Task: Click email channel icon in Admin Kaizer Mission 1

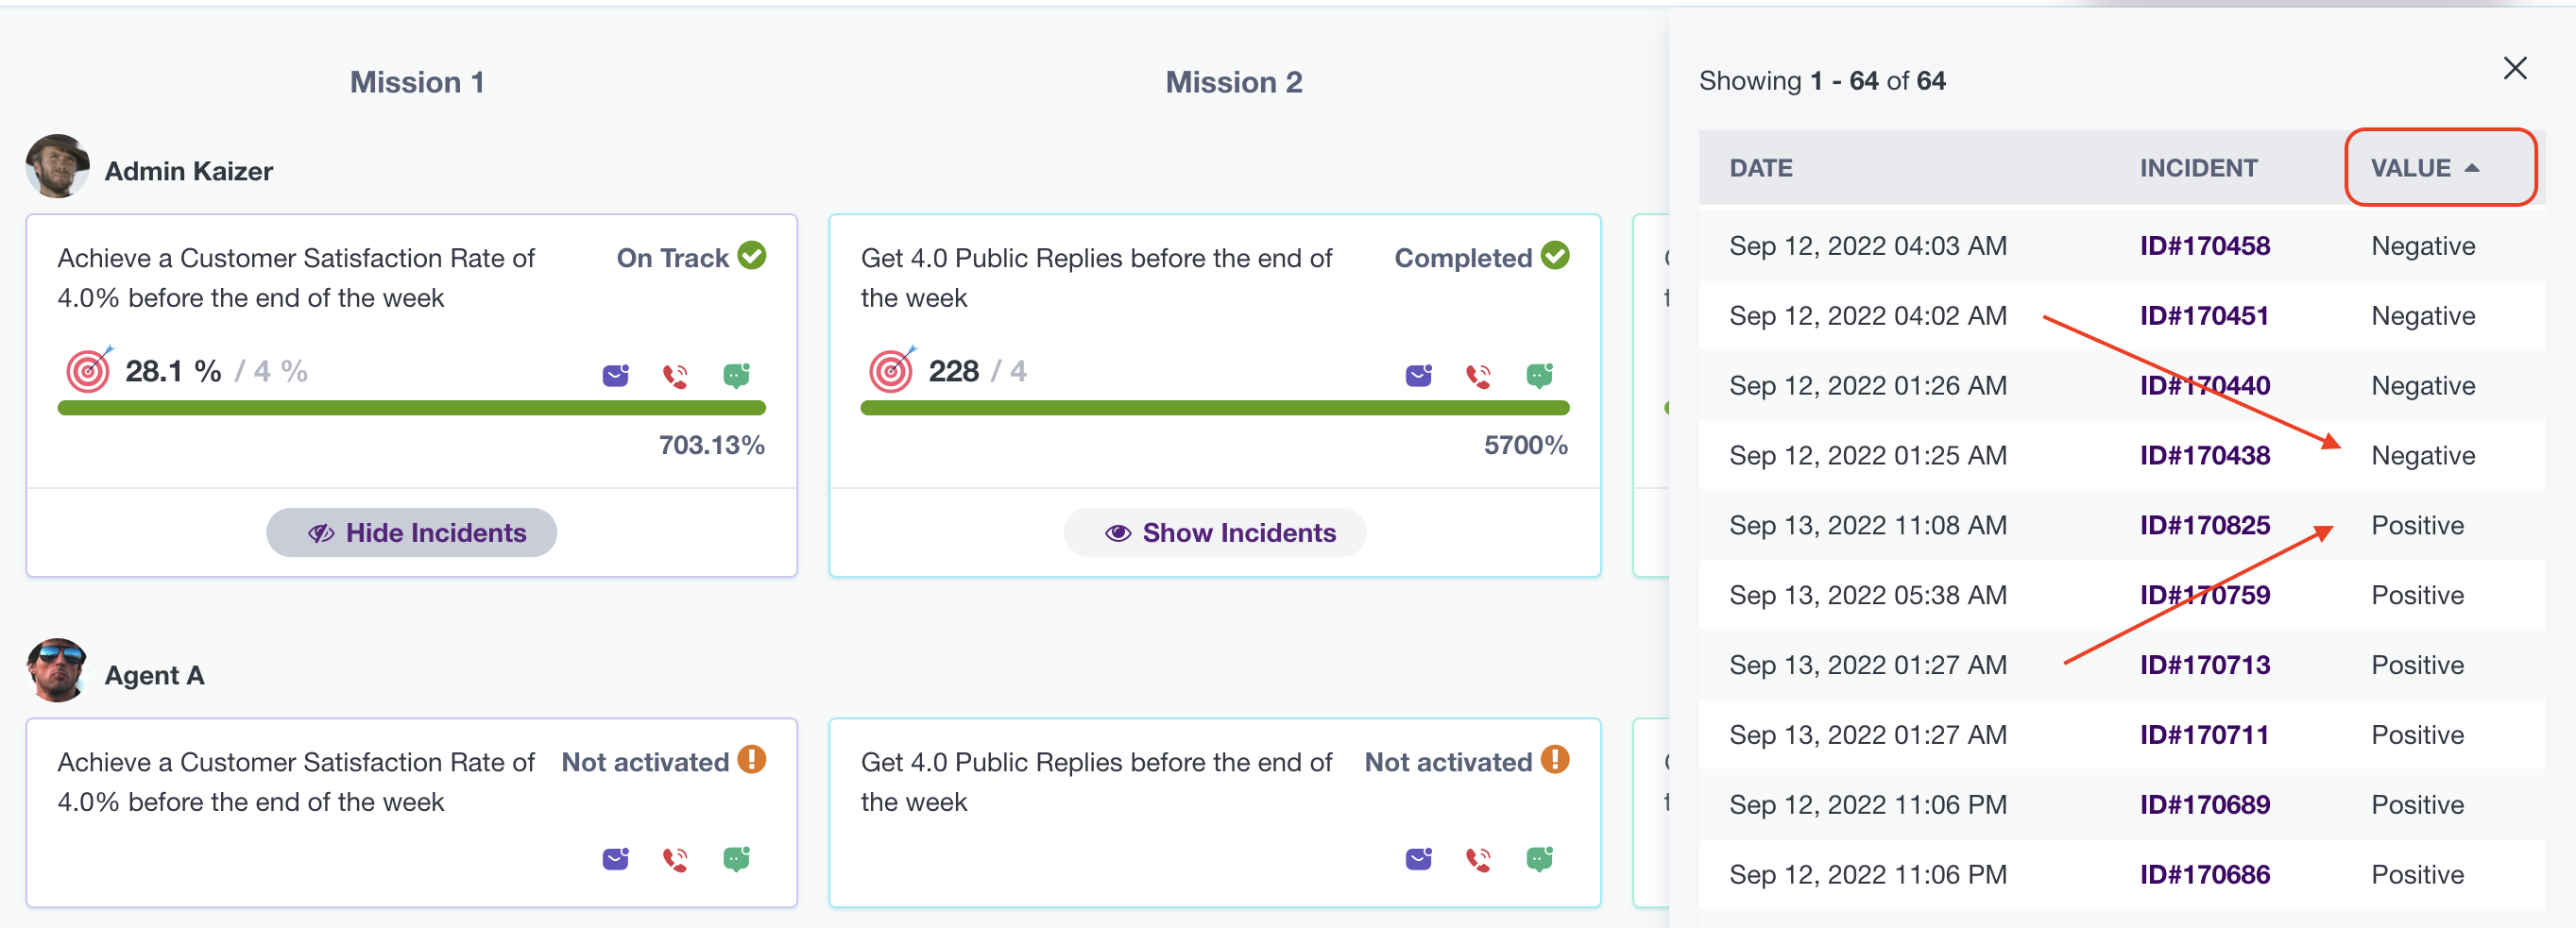Action: [615, 376]
